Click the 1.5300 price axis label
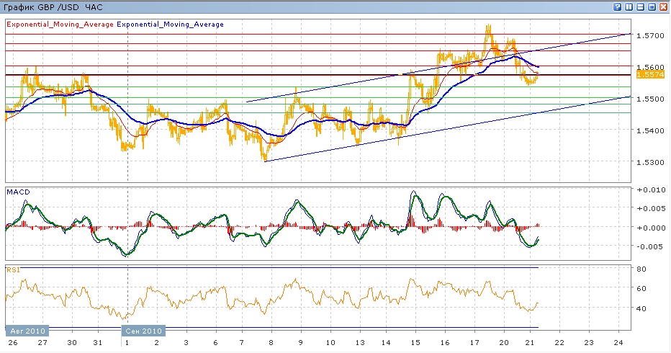The image size is (671, 353). pos(649,161)
